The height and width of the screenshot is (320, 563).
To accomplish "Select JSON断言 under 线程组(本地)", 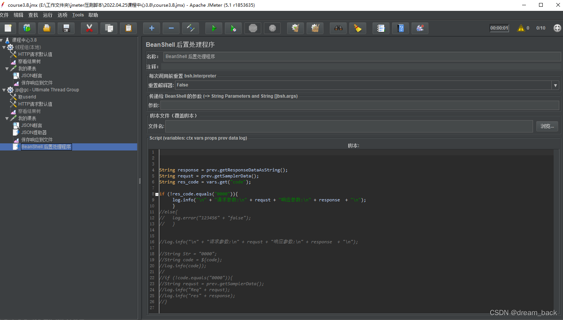I will tap(31, 76).
